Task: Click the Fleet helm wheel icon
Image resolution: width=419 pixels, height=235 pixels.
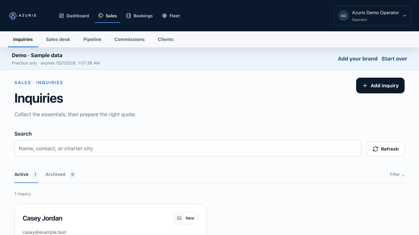Action: tap(164, 16)
